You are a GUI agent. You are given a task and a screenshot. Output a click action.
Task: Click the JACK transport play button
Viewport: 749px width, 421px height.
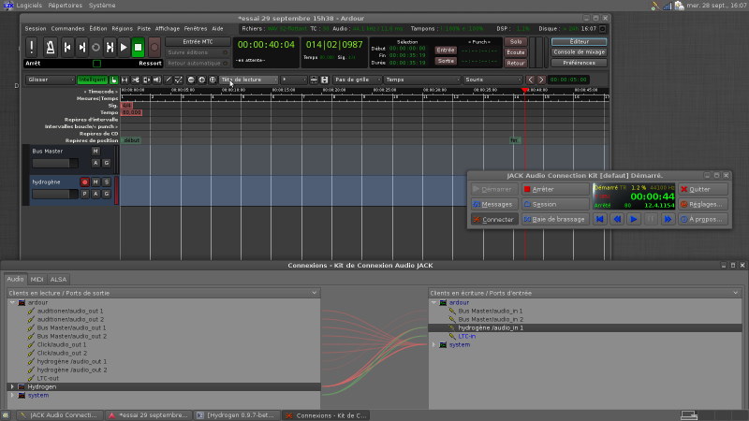click(x=633, y=219)
